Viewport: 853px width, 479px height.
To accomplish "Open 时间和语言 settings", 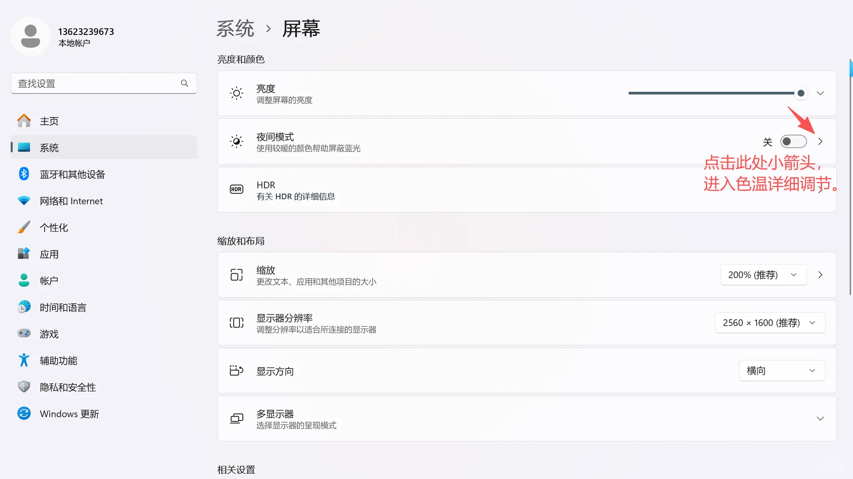I will coord(63,307).
